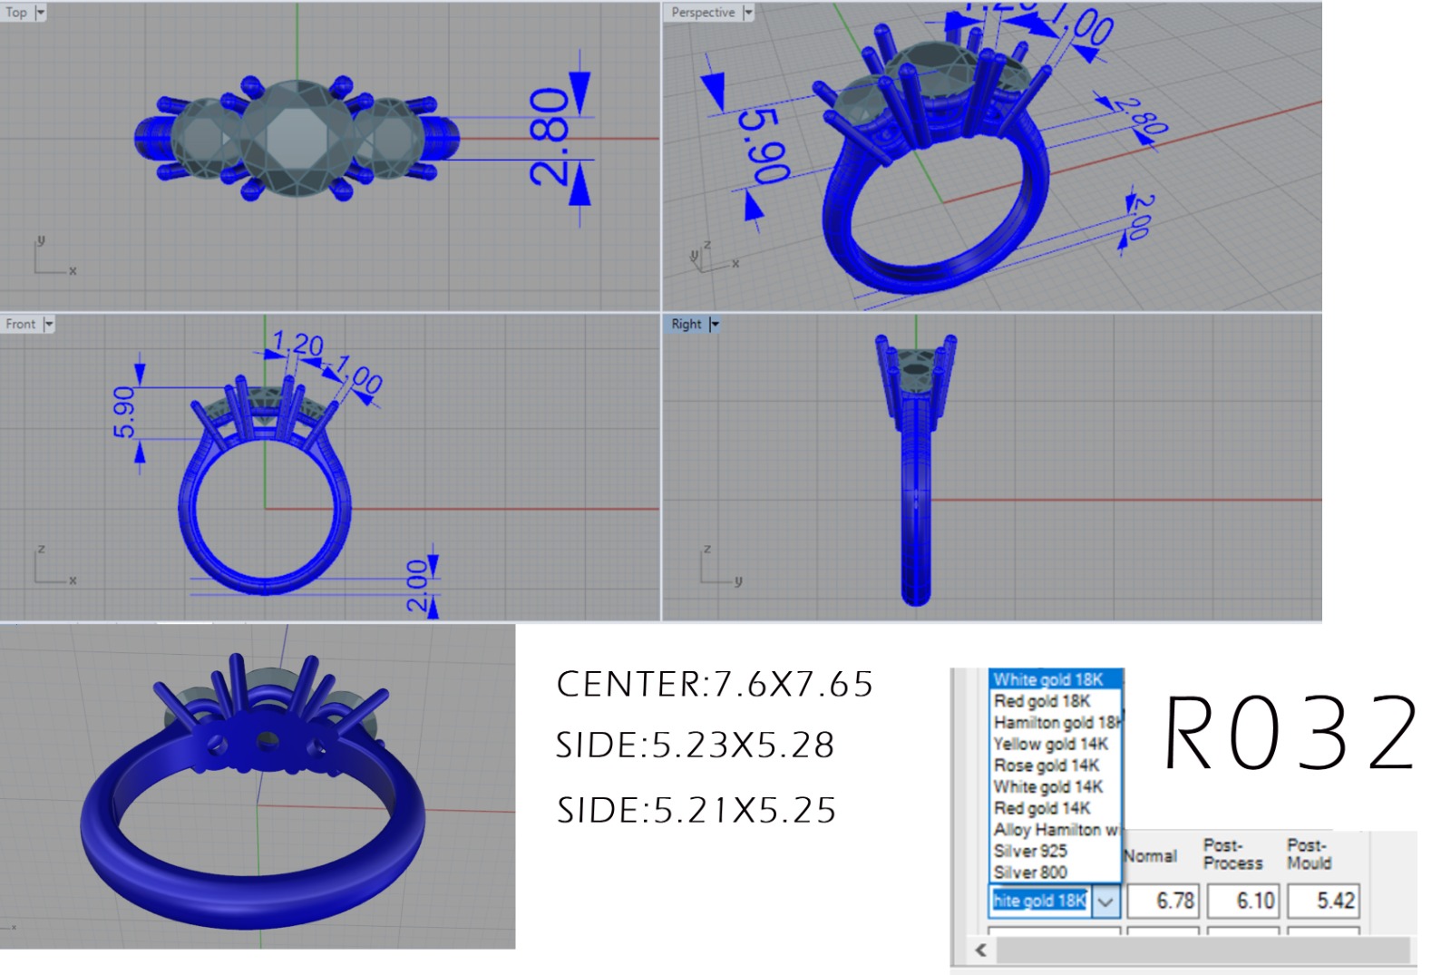The image size is (1451, 975).
Task: Click the 1.20 dimension in Front view
Action: [x=298, y=344]
